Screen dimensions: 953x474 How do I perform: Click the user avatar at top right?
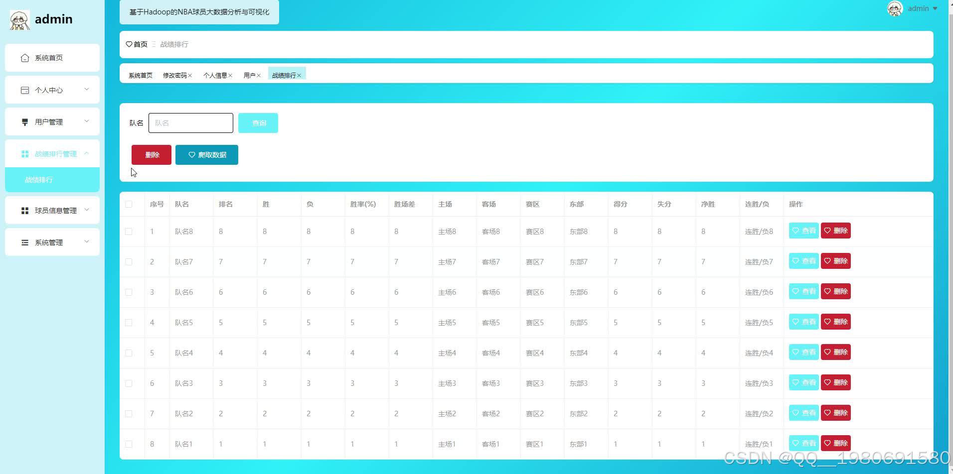(895, 8)
